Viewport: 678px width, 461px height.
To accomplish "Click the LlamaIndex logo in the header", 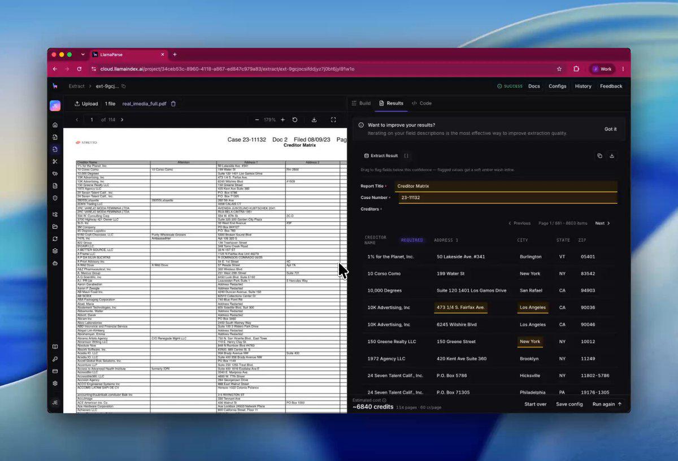I will click(x=55, y=86).
